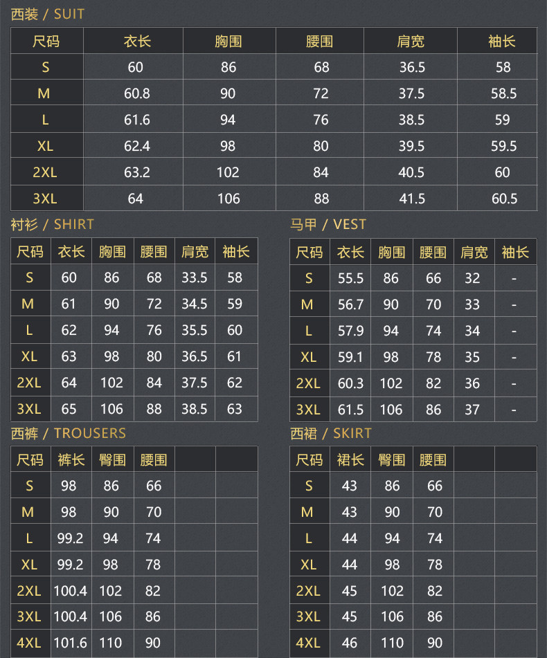
Task: Click the 西裙 / SKIRT section heading
Action: click(x=331, y=433)
